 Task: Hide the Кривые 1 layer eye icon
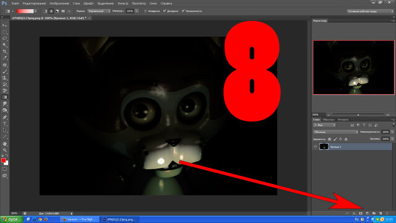[315, 147]
